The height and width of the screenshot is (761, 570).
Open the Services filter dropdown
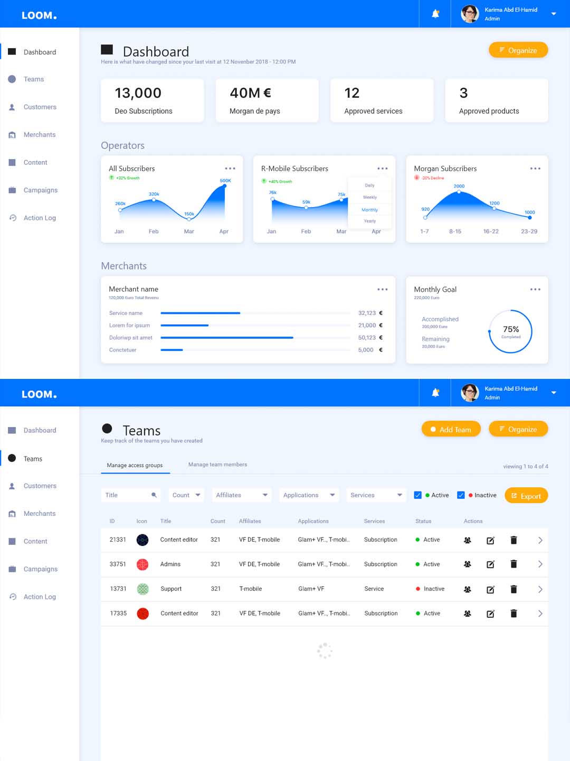pyautogui.click(x=376, y=495)
